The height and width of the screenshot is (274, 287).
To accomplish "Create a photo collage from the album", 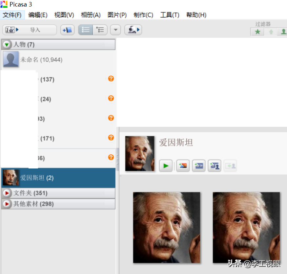I will coord(183,166).
